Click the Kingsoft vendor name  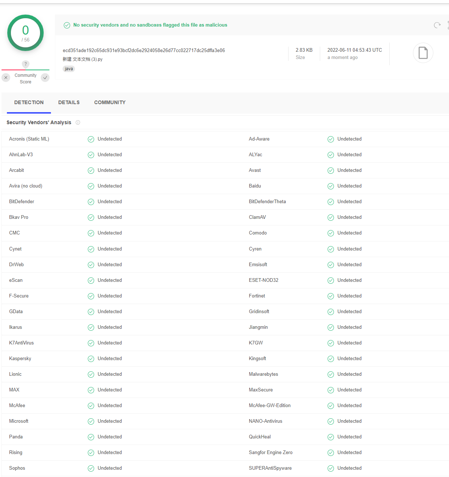[258, 358]
